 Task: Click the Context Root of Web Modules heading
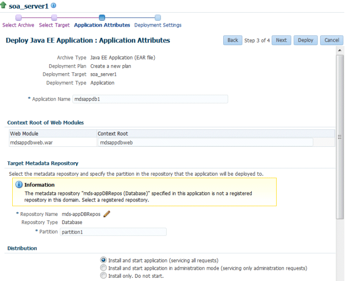[46, 122]
